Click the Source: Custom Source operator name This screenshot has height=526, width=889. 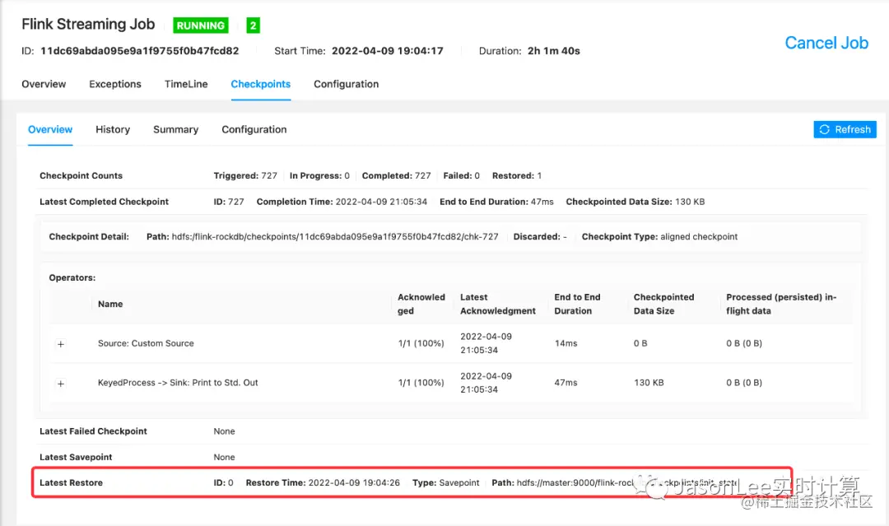[146, 343]
